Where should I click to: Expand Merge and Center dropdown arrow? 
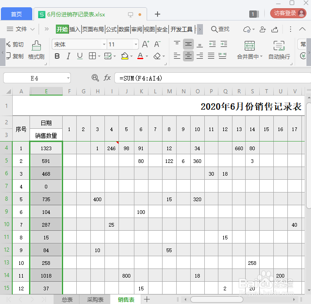click(261, 56)
